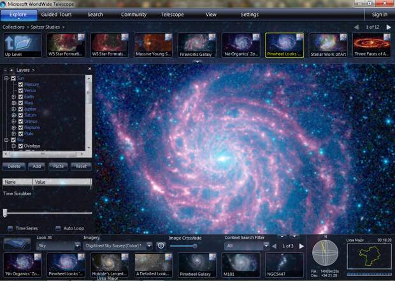Image resolution: width=395 pixels, height=281 pixels.
Task: Enable the Time Series checkbox
Action: [x=10, y=228]
